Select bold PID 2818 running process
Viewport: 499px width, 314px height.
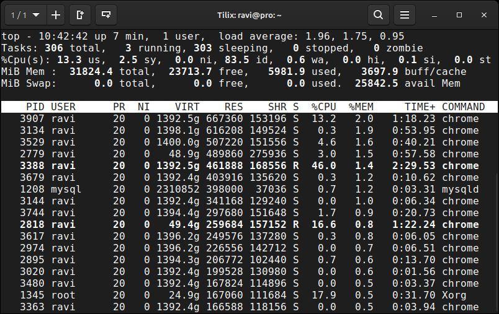tap(32, 224)
